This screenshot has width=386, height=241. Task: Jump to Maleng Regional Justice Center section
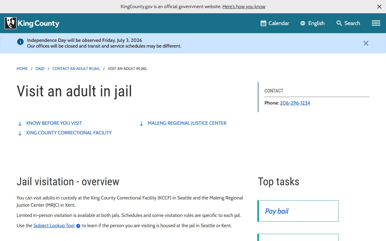coord(187,123)
